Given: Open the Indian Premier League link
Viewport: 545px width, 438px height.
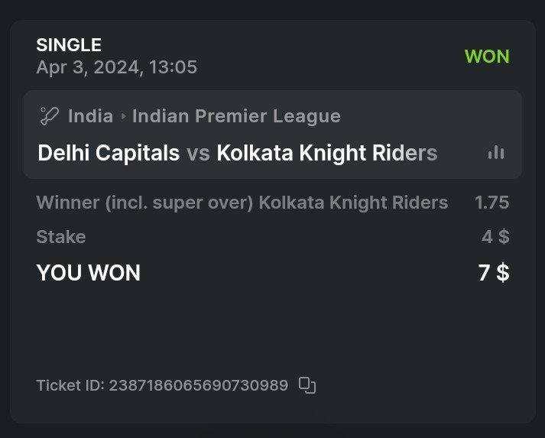Looking at the screenshot, I should click(x=236, y=116).
